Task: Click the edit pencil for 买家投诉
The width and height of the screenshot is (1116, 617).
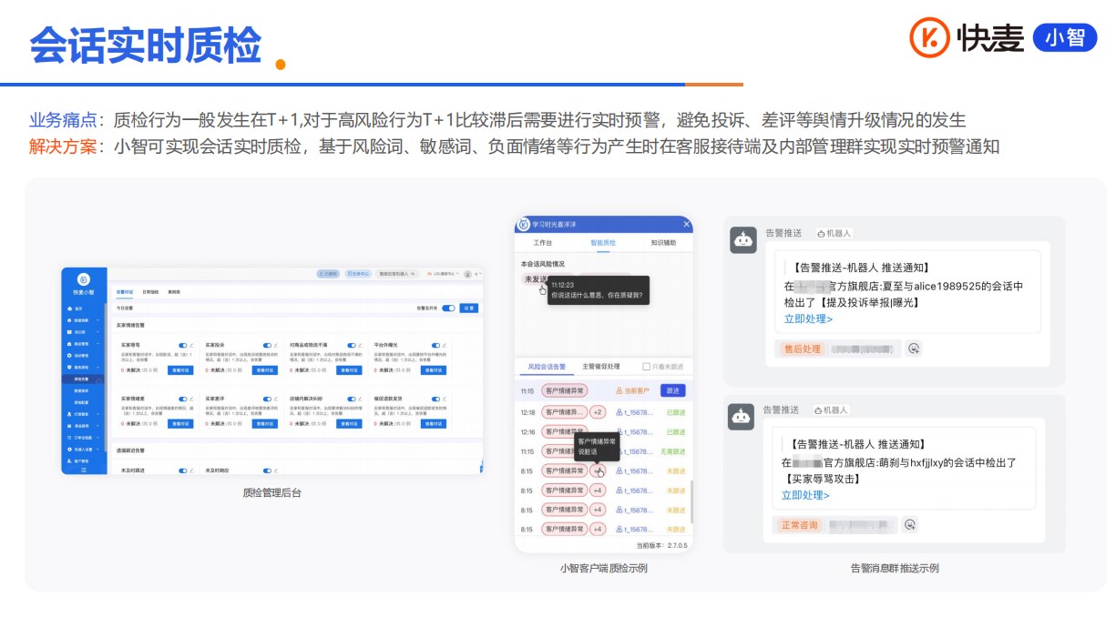Action: coord(275,345)
